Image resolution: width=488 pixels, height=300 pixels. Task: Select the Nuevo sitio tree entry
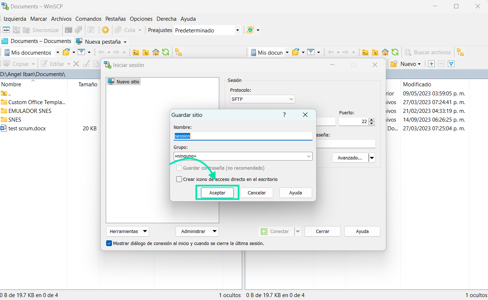124,82
